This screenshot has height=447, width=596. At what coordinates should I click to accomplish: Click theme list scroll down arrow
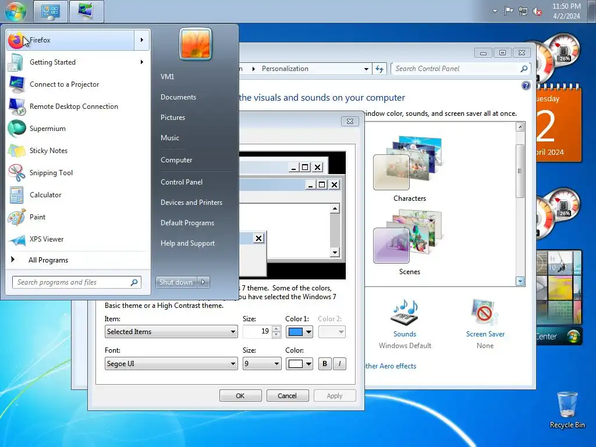tap(520, 281)
